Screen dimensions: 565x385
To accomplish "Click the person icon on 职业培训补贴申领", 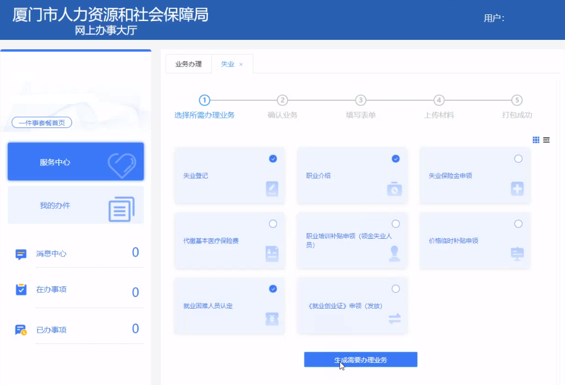I will [394, 255].
